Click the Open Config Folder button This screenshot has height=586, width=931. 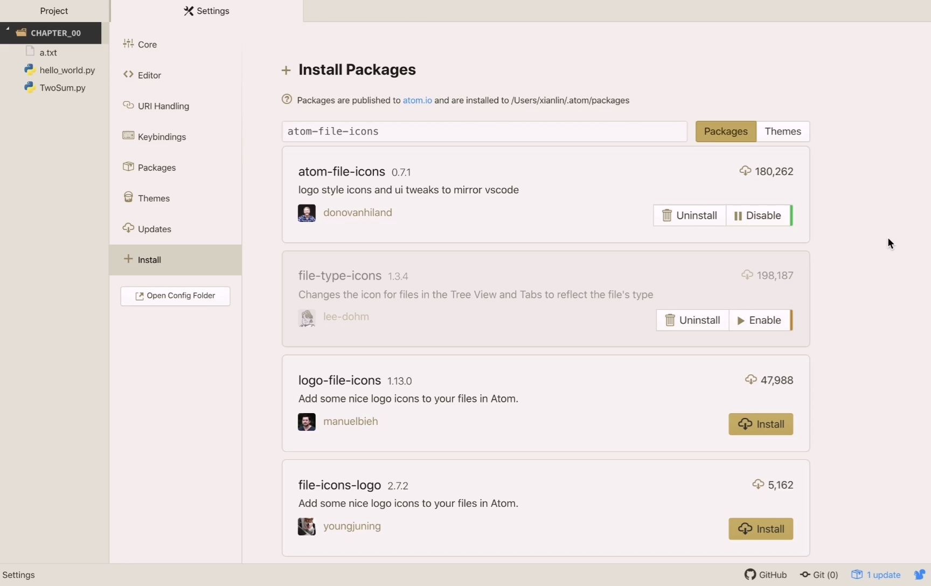175,296
